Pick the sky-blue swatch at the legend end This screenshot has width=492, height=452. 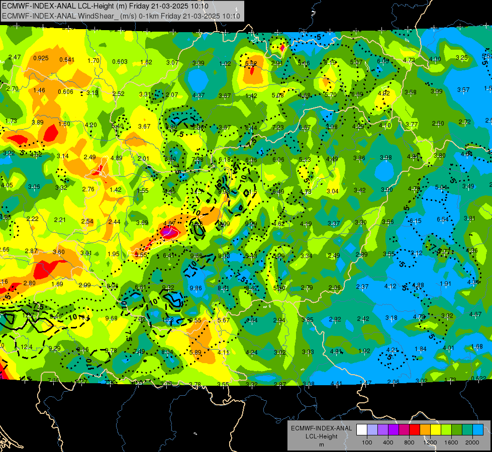click(x=478, y=430)
